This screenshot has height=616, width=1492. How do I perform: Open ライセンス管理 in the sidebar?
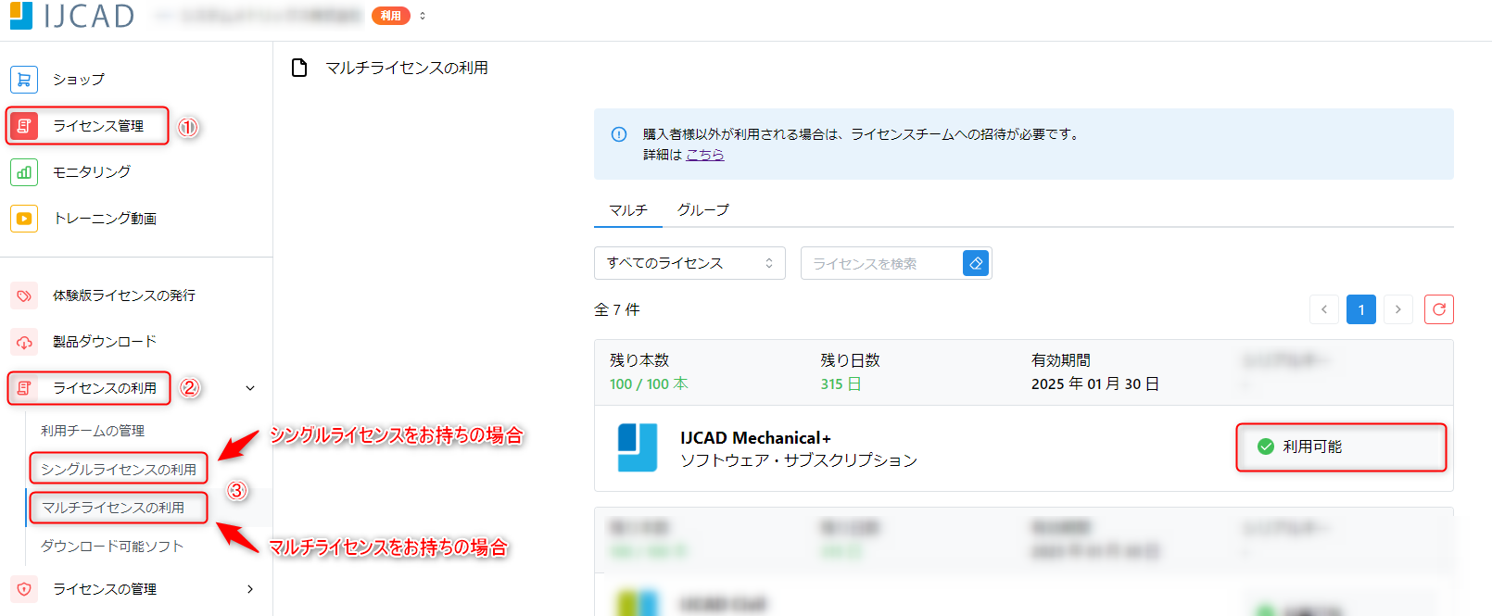98,126
